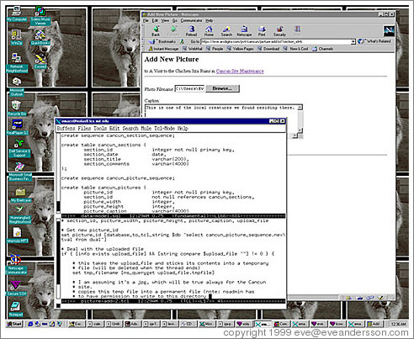Open the emacs Help menu

pyautogui.click(x=183, y=129)
